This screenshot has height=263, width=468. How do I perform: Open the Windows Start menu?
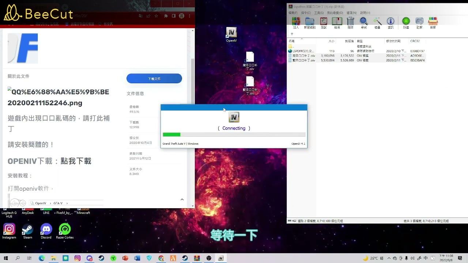click(6, 258)
